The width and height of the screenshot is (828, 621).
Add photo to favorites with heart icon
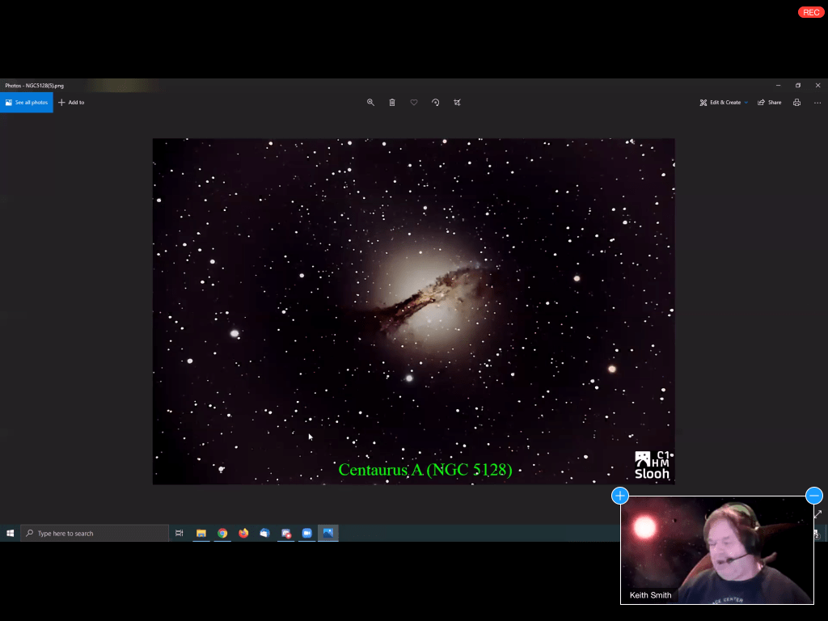pyautogui.click(x=414, y=103)
